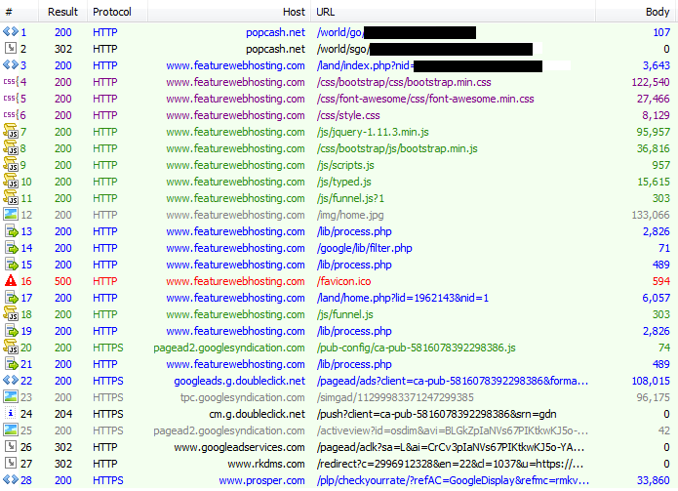The image size is (678, 491).
Task: Select HTTPS protocol in session 23
Action: 108,397
